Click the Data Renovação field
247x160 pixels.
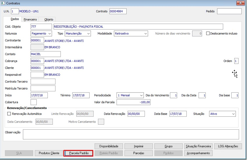136,114
